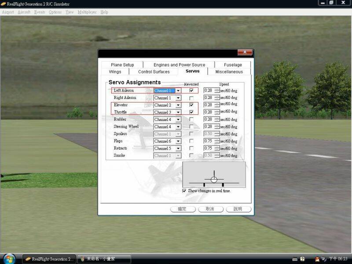Close the servo settings dialog
This screenshot has width=352, height=264.
point(245,52)
